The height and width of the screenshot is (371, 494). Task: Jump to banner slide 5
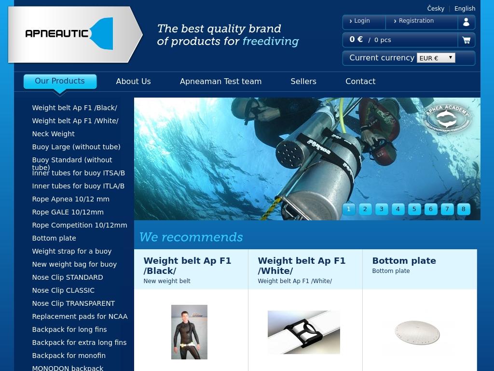(x=414, y=209)
